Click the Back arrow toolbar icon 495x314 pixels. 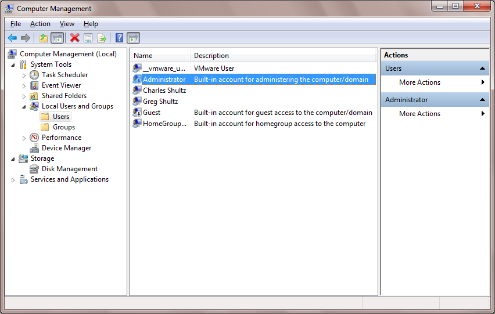(x=12, y=38)
